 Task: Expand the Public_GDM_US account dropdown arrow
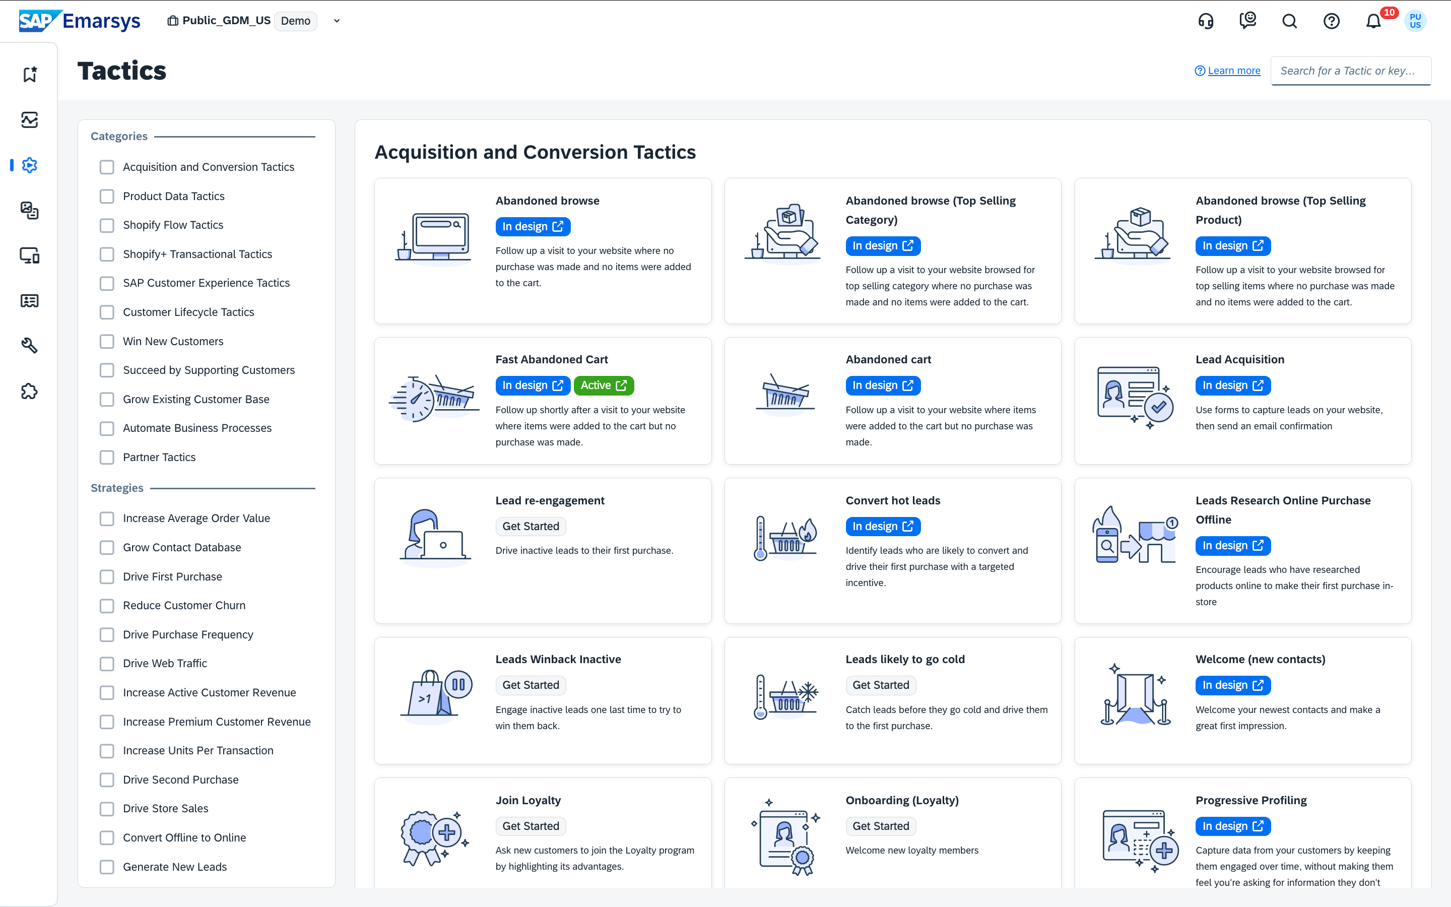coord(337,21)
